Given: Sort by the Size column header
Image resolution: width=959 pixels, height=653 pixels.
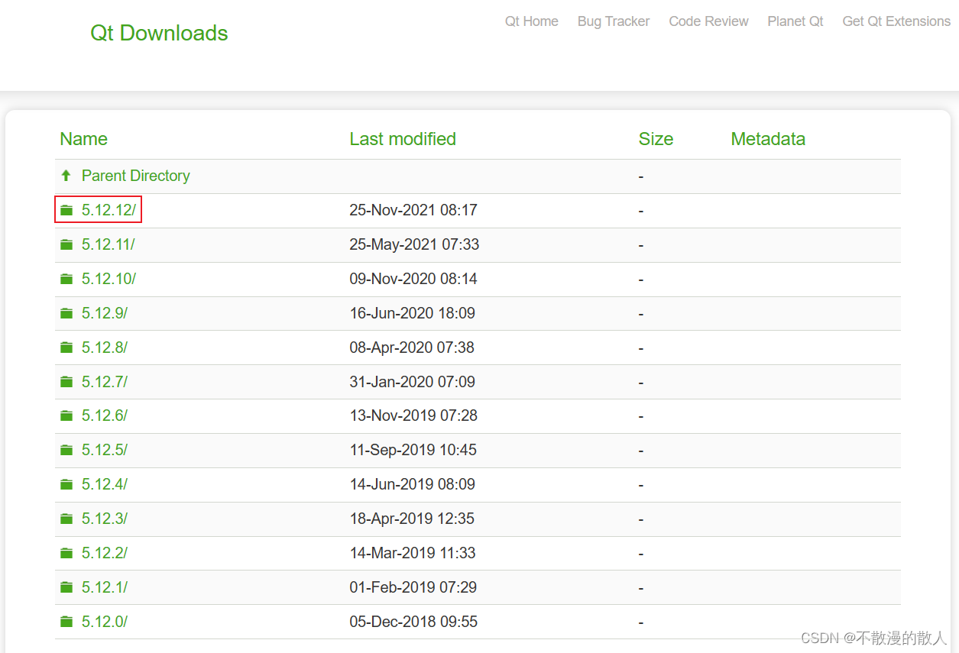Looking at the screenshot, I should (x=656, y=139).
